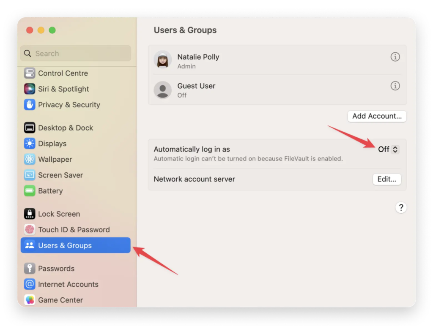
Task: Click the Guest User silhouette avatar
Action: (x=163, y=90)
